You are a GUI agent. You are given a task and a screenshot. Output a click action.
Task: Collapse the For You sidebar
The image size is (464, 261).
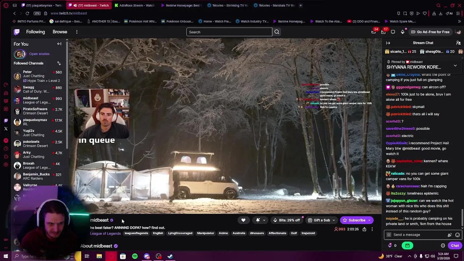coord(59,44)
